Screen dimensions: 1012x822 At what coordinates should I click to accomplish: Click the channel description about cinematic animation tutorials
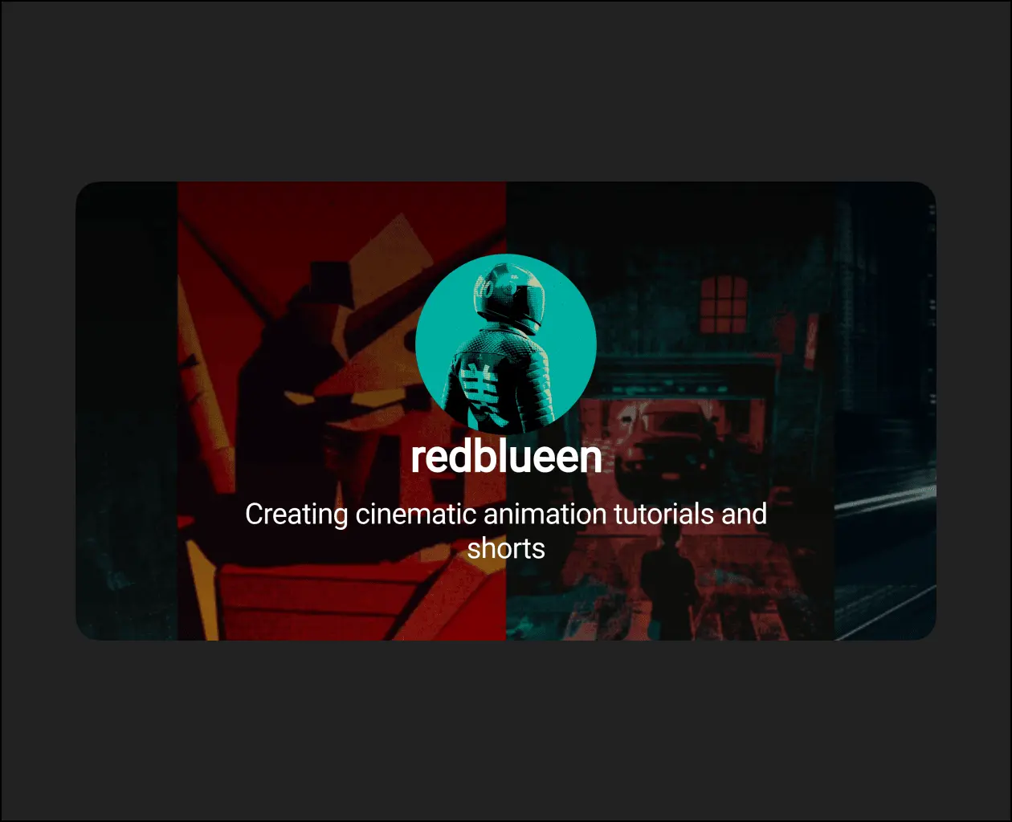point(506,530)
